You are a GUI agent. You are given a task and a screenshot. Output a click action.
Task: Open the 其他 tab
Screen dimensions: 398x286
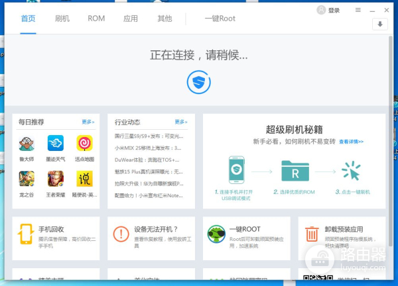coord(165,19)
